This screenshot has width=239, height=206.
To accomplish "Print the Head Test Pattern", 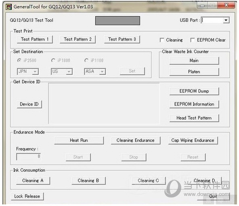I will coord(194,118).
